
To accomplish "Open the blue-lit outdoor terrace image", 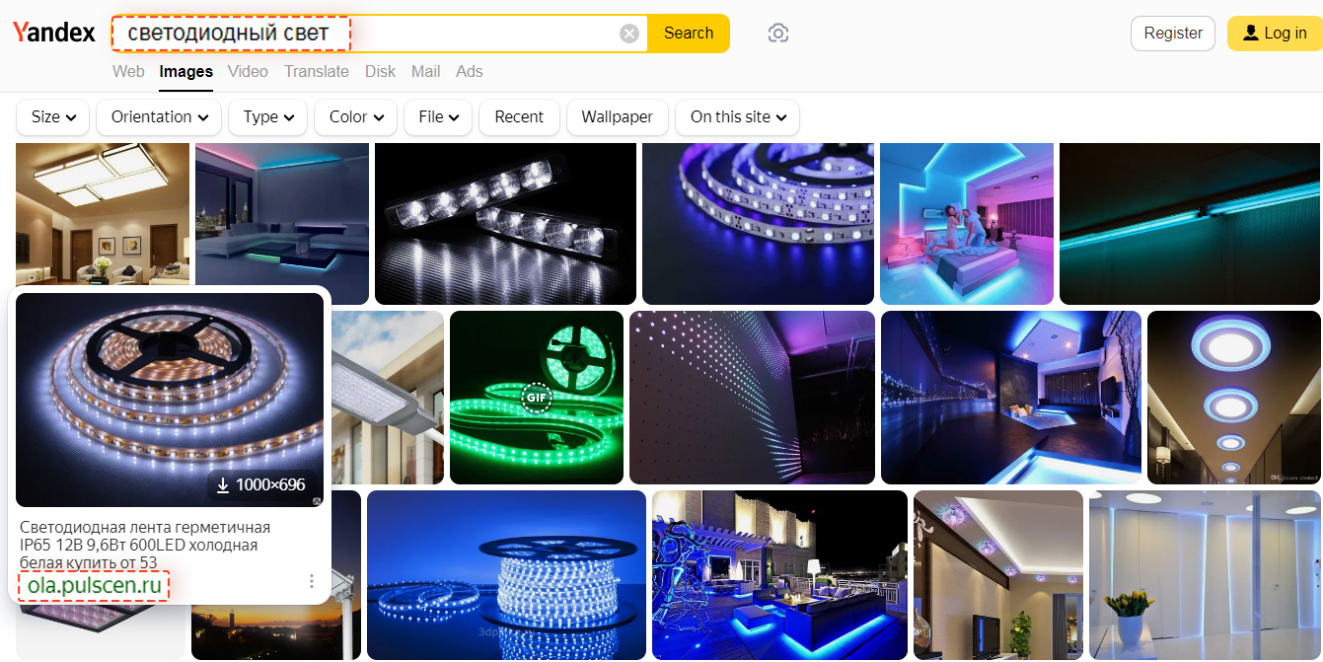I will click(779, 575).
